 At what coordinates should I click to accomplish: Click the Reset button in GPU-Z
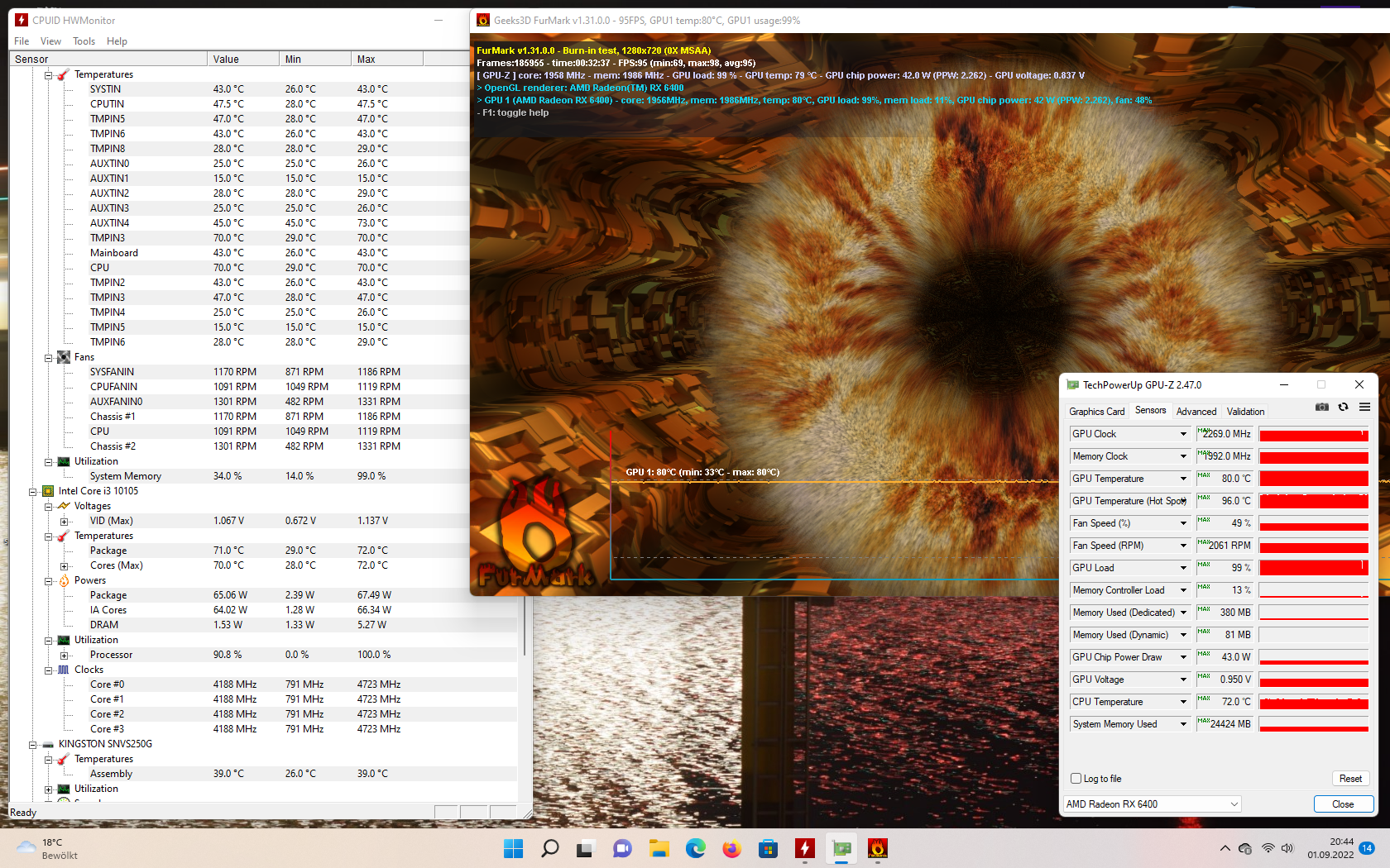1350,779
